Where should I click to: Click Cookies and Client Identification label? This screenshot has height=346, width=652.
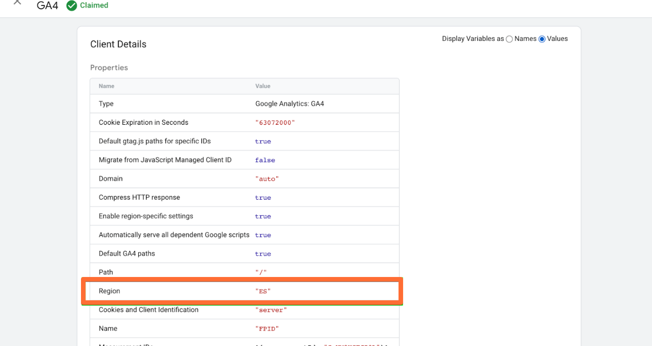pos(149,310)
